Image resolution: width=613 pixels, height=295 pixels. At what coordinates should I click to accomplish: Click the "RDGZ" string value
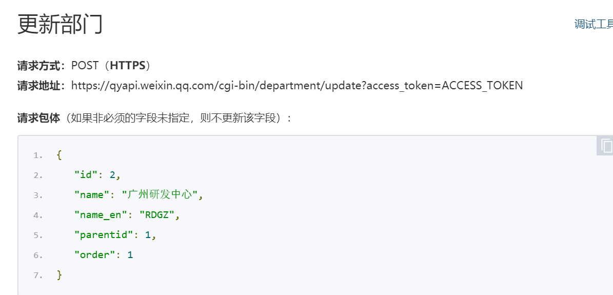click(156, 215)
